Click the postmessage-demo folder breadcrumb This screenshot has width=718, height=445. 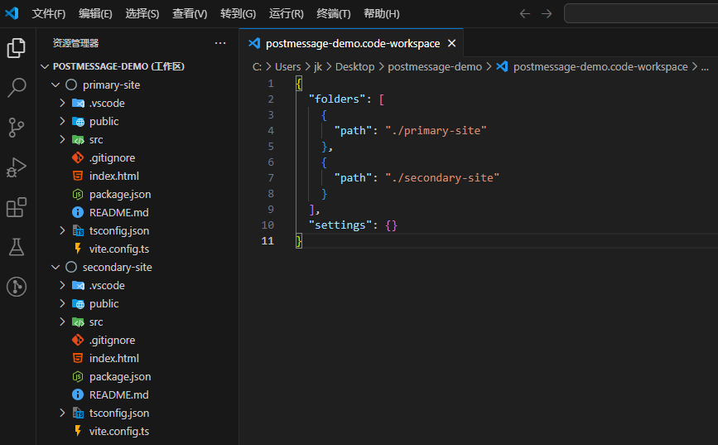click(x=435, y=67)
